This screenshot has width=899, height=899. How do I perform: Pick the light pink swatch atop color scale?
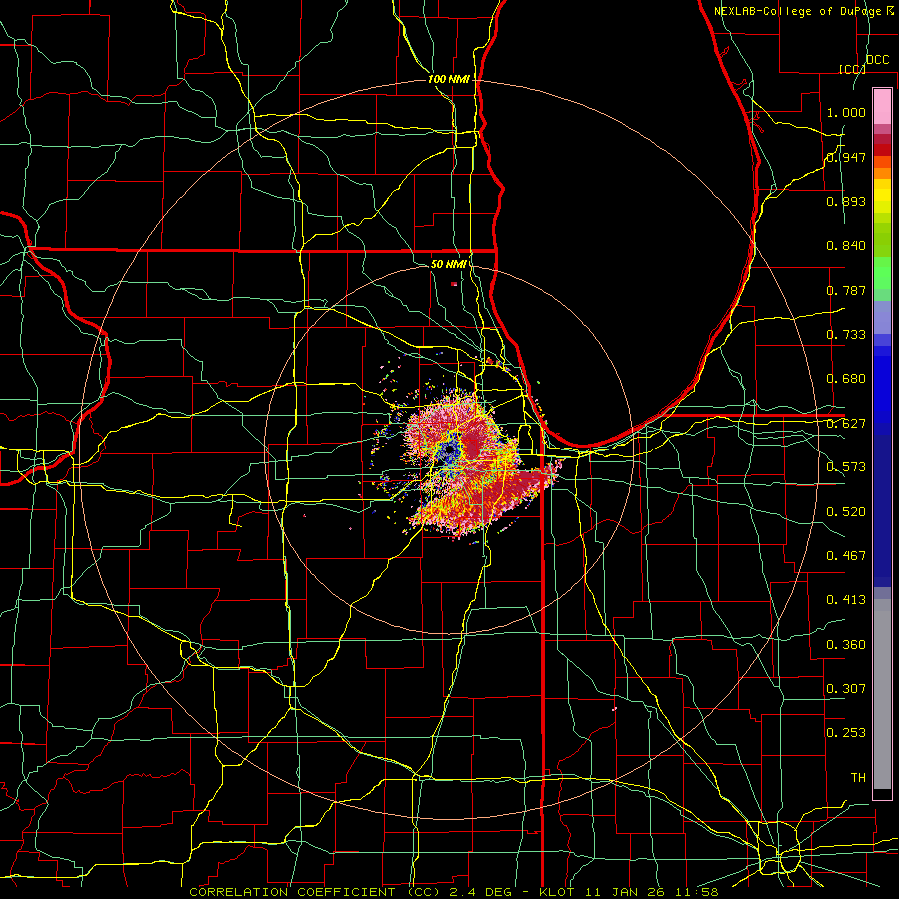pos(882,106)
